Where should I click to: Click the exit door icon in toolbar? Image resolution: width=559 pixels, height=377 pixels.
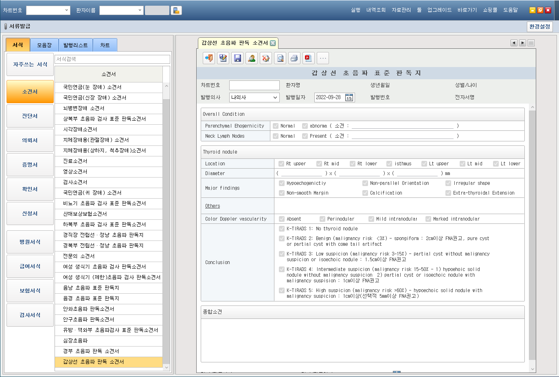[209, 58]
